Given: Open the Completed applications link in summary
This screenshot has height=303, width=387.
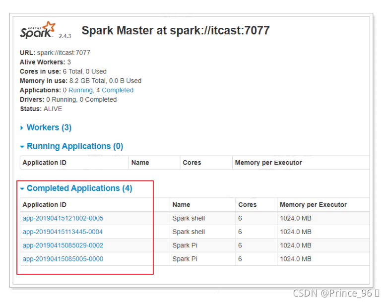Looking at the screenshot, I should 118,90.
